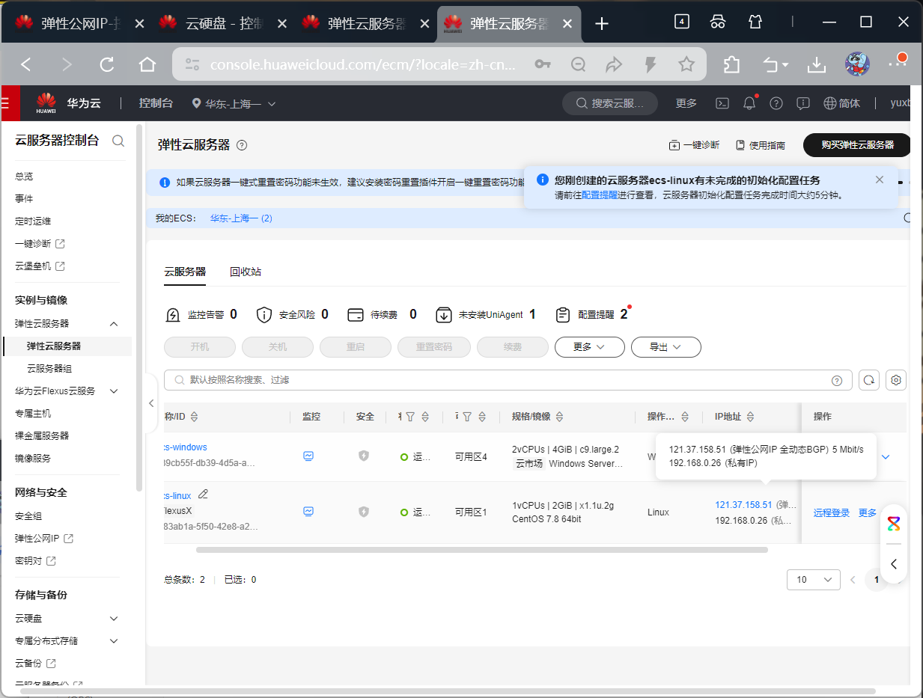This screenshot has height=698, width=923.
Task: Click the feedback icon in the top bar
Action: click(x=803, y=103)
